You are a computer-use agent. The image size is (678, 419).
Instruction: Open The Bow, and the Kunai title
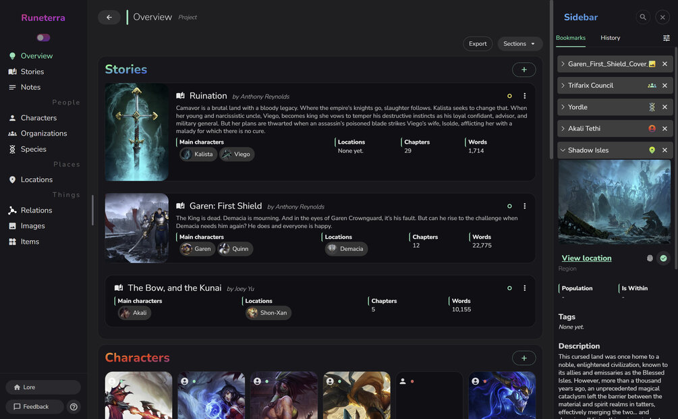pos(174,288)
